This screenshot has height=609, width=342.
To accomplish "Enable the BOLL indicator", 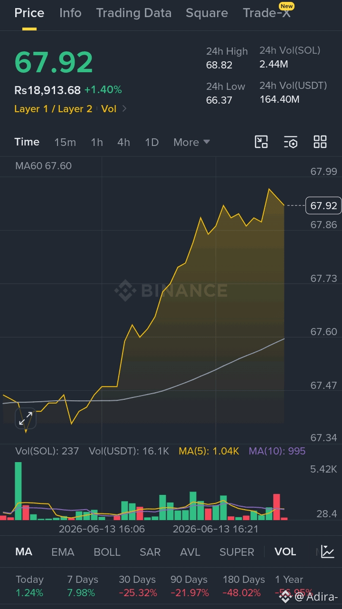I will click(x=107, y=552).
